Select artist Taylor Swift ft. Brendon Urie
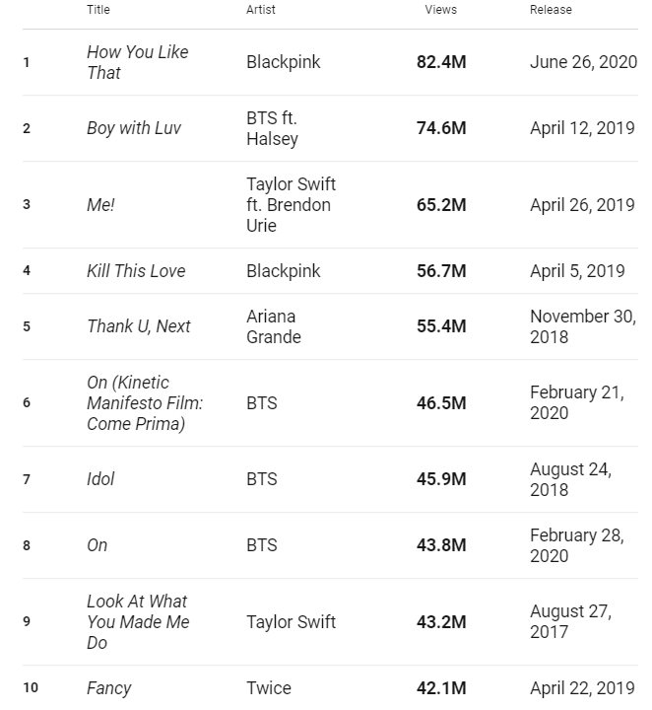The height and width of the screenshot is (710, 652). (291, 205)
